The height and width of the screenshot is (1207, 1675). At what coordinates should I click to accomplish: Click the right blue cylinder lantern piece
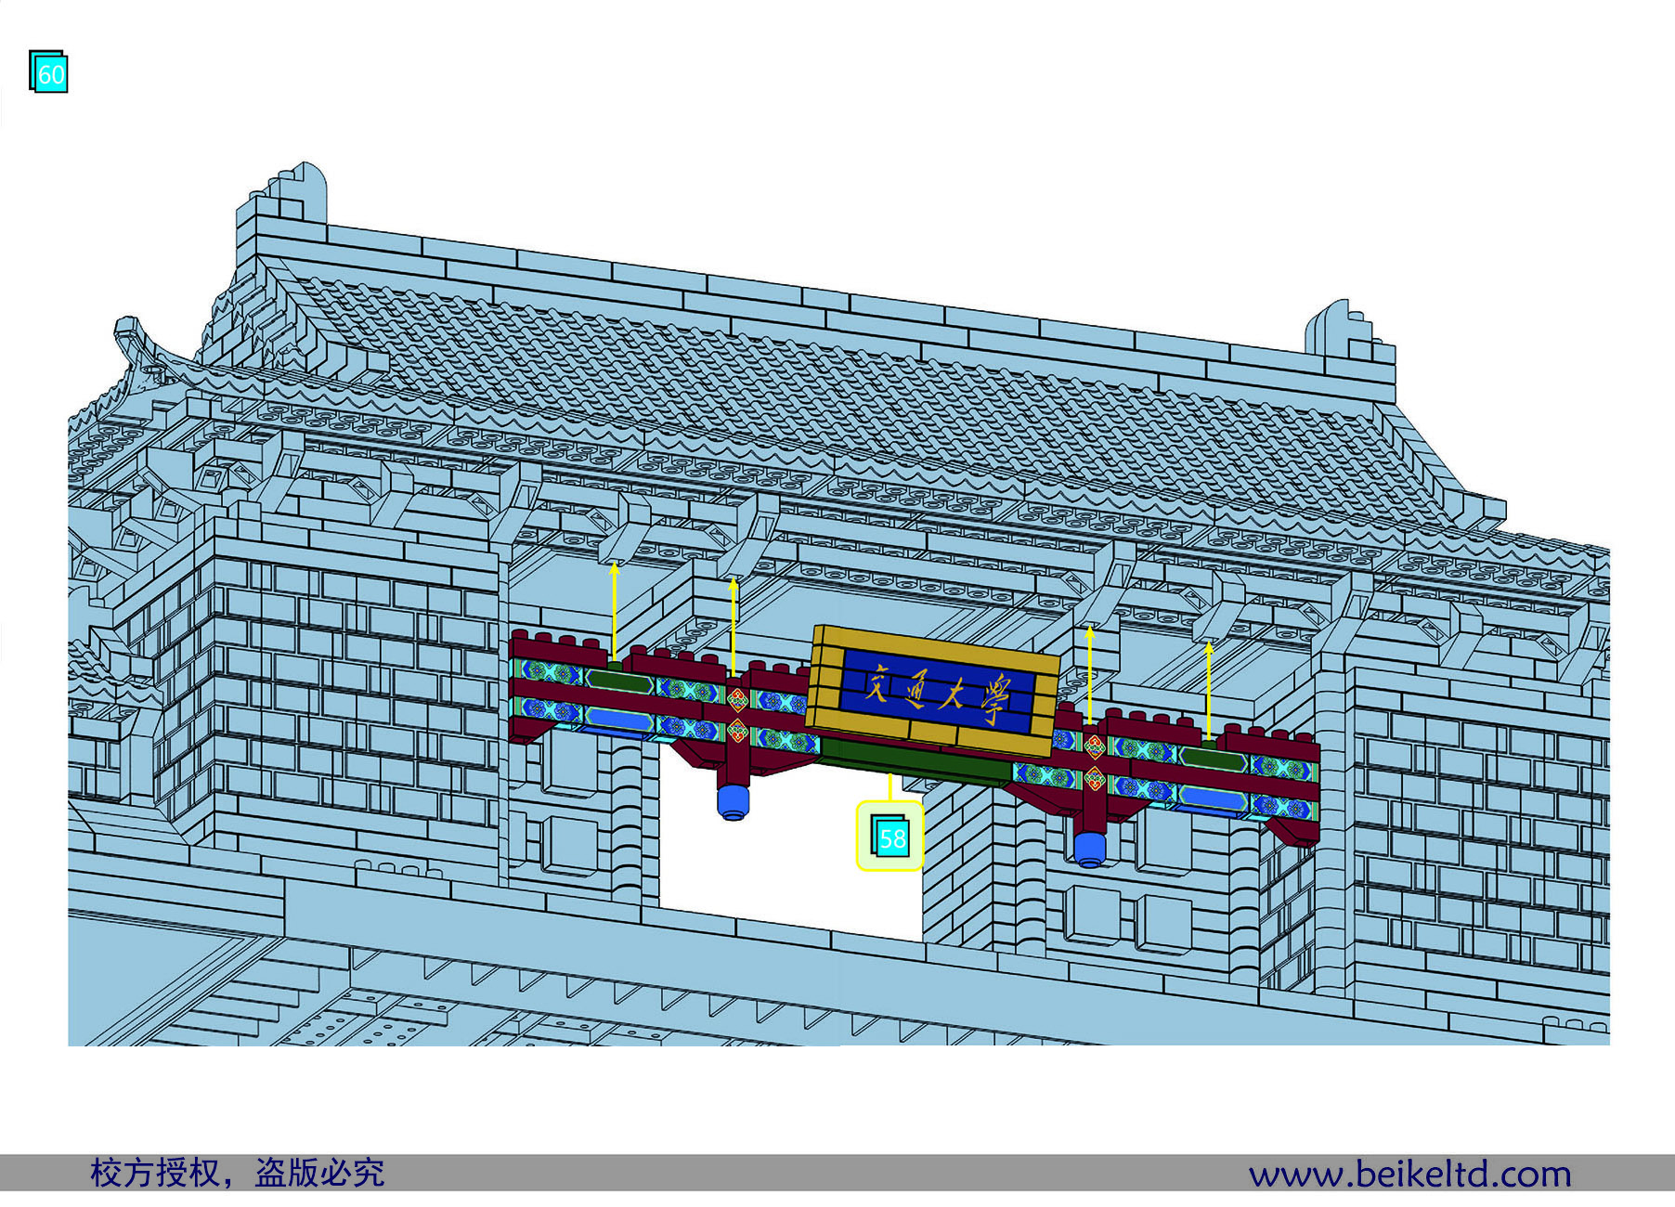[1088, 849]
